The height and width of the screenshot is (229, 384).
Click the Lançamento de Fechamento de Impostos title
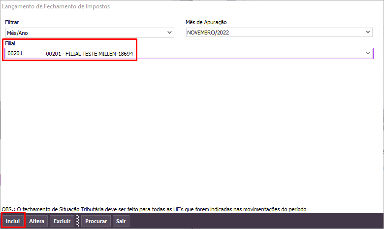click(56, 6)
